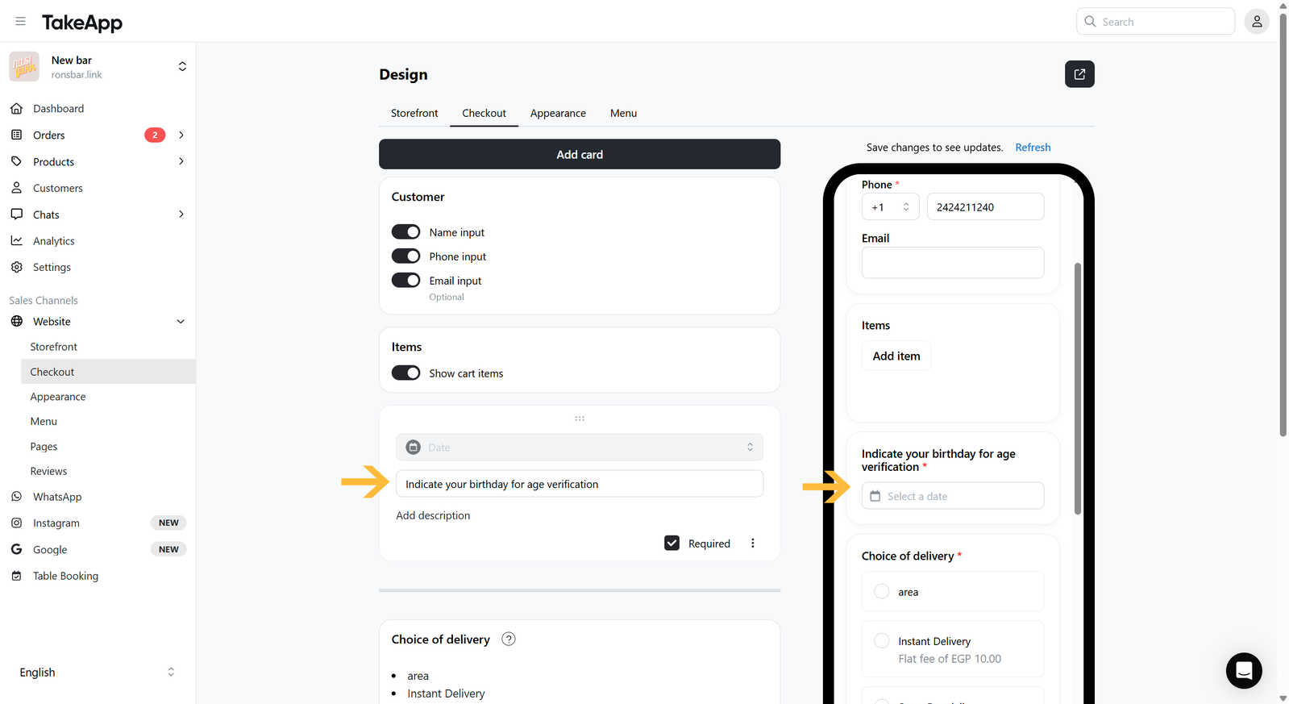Click the NEW badge next to Instagram
The width and height of the screenshot is (1289, 704).
coord(168,523)
